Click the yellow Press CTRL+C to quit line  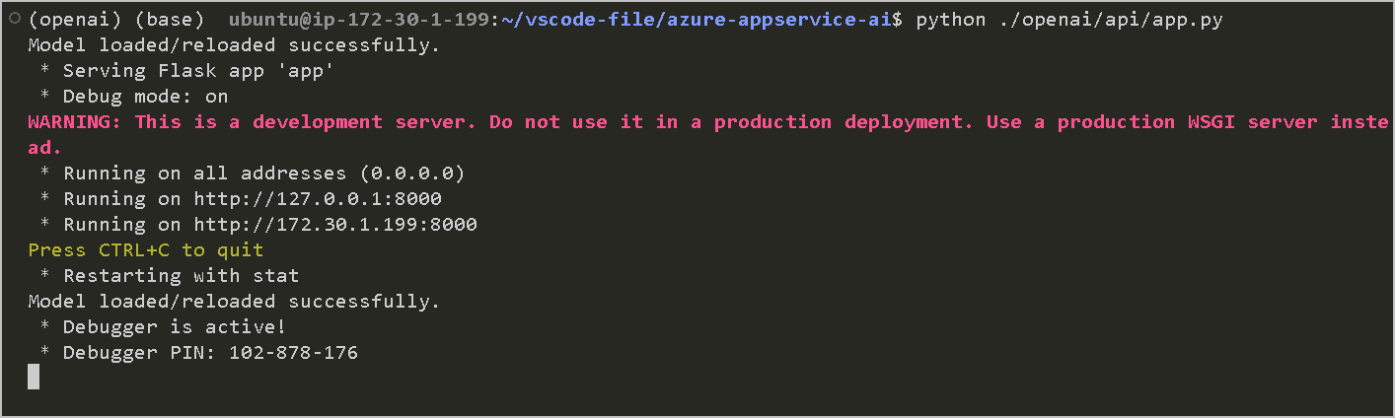pos(146,250)
